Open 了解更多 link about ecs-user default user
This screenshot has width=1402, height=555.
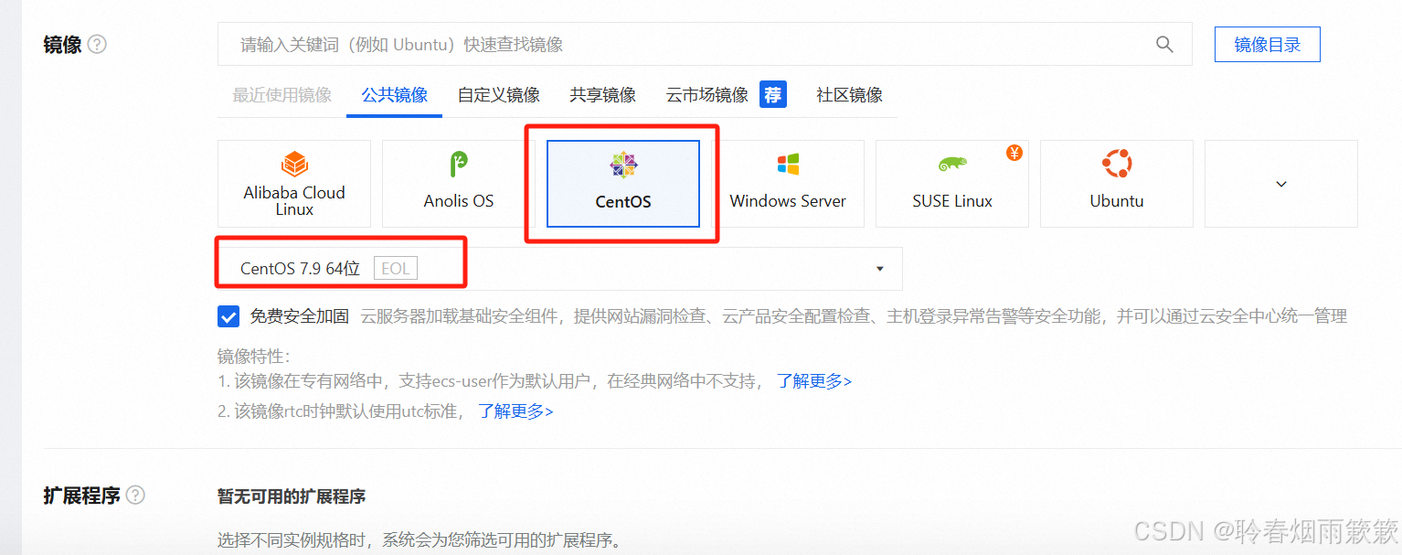(814, 381)
